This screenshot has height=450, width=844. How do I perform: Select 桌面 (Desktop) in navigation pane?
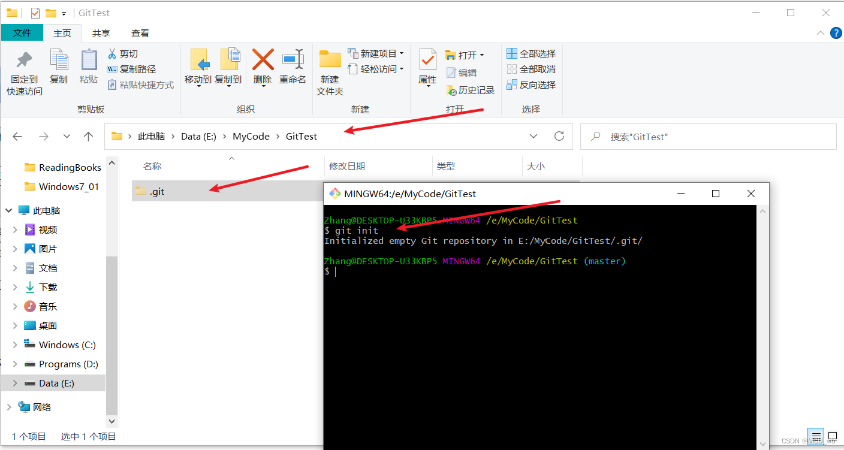pos(41,325)
